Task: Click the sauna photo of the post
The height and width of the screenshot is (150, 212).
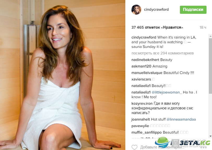Action: [63, 75]
